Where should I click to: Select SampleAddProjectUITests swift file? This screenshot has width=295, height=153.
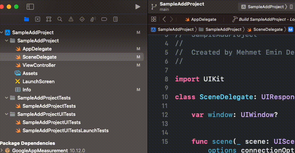[52, 122]
